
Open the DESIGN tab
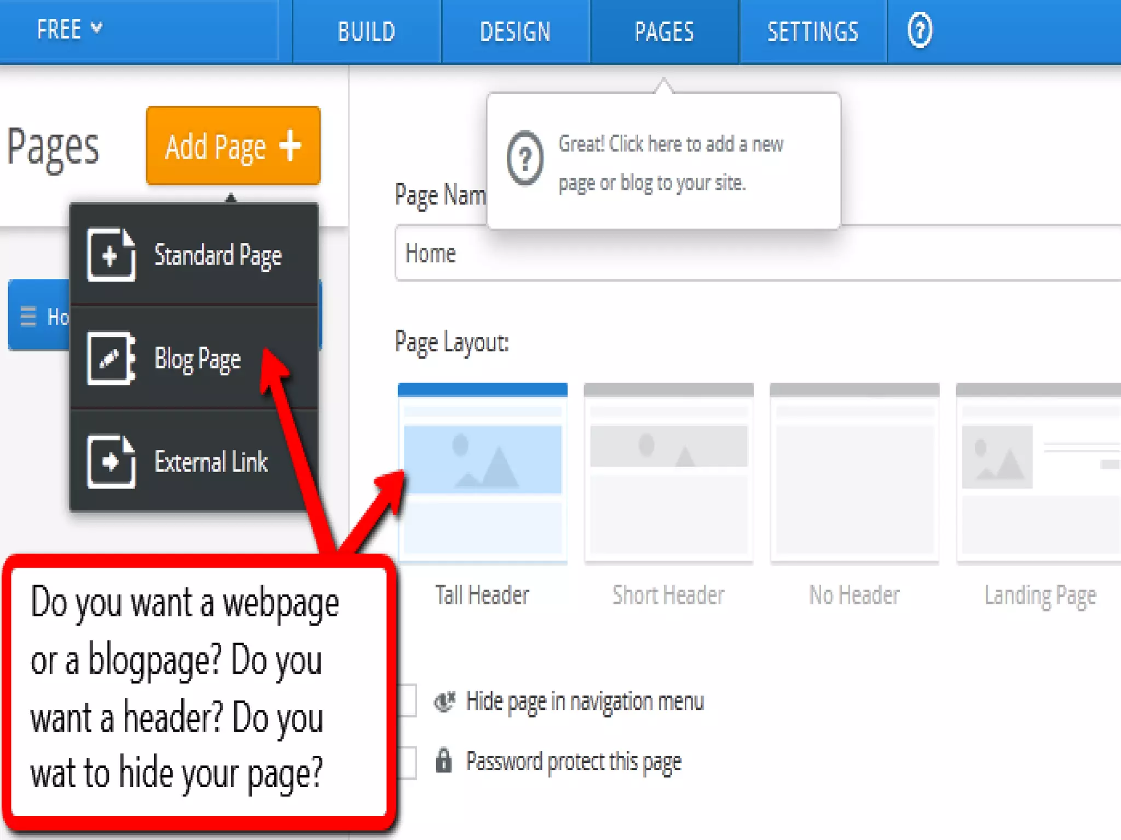[515, 32]
